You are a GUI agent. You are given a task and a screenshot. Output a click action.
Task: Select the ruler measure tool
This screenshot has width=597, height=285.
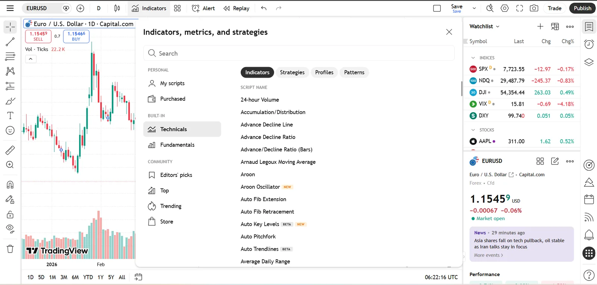click(x=10, y=150)
